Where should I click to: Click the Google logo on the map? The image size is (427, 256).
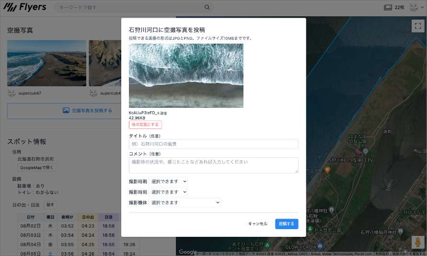click(187, 252)
